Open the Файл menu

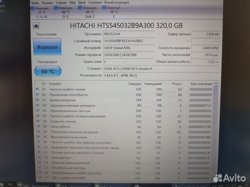(35, 3)
